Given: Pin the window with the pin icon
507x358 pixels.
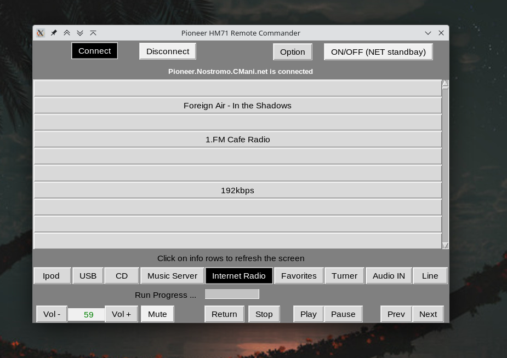Looking at the screenshot, I should [x=54, y=33].
